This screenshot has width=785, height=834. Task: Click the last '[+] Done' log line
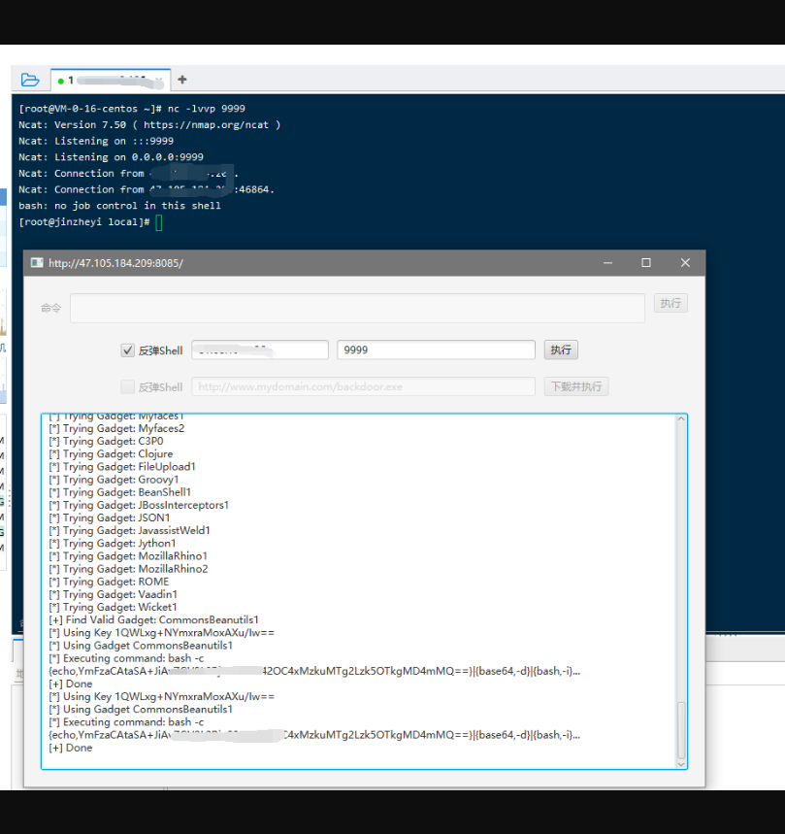[x=71, y=748]
